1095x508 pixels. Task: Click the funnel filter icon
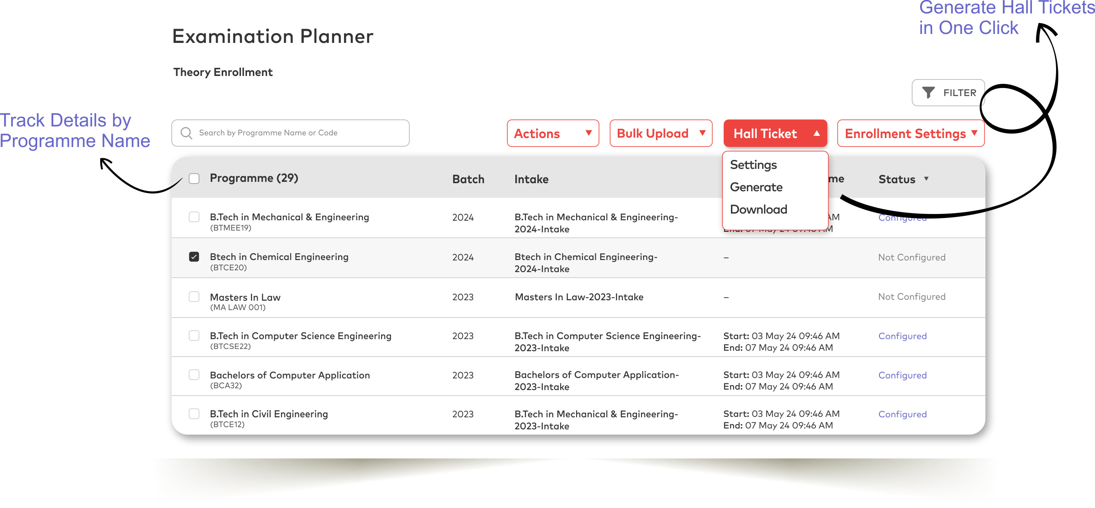click(x=928, y=92)
